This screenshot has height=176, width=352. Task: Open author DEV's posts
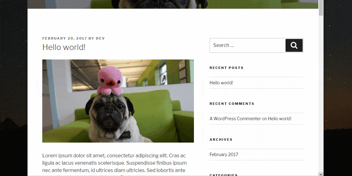[100, 38]
